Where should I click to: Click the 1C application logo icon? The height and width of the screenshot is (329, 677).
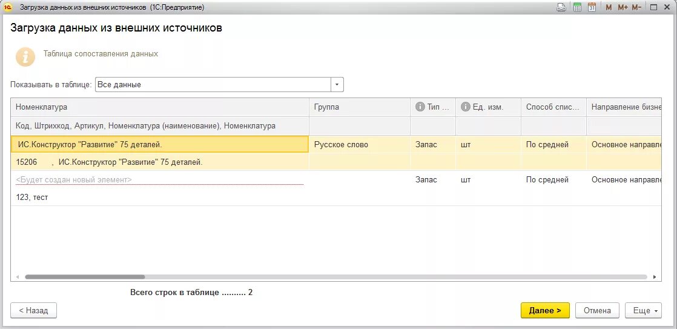pos(7,7)
